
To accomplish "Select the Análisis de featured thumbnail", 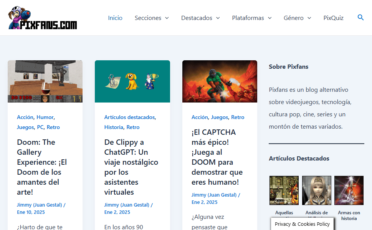I will [x=316, y=190].
